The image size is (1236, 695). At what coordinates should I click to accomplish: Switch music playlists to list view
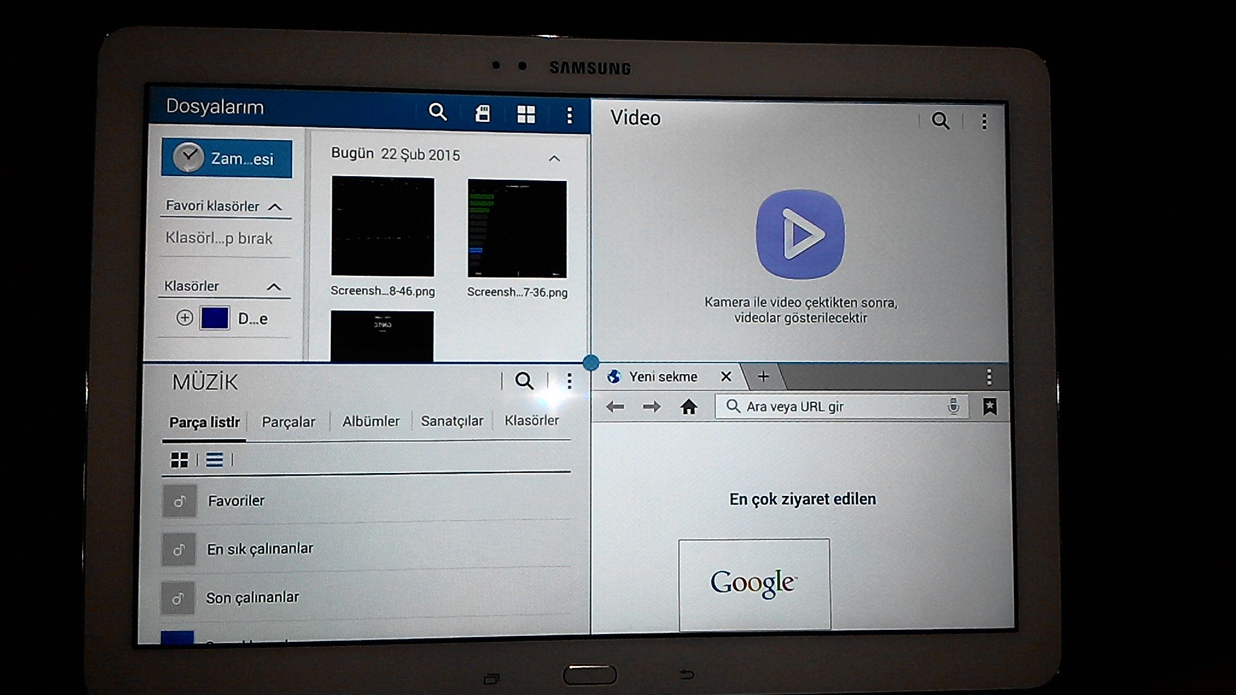(x=214, y=460)
